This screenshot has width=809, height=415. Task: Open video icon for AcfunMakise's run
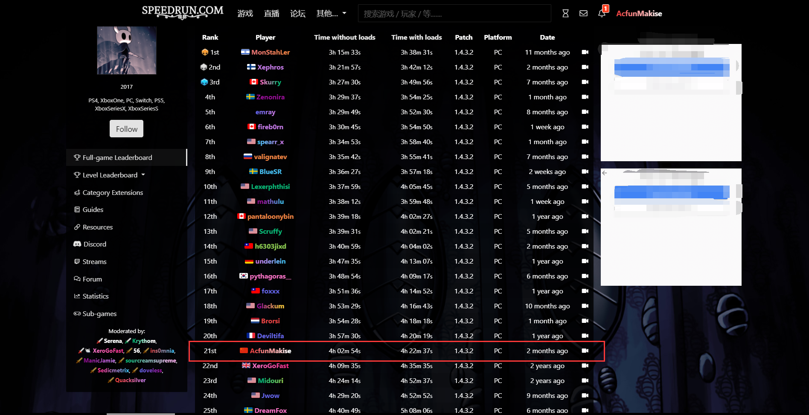coord(585,351)
